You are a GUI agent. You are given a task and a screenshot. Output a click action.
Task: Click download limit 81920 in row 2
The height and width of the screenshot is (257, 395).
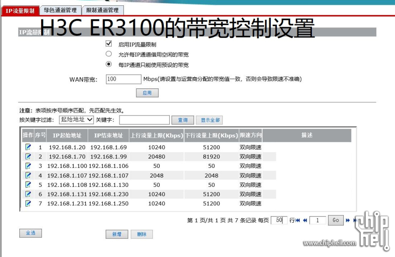point(211,157)
